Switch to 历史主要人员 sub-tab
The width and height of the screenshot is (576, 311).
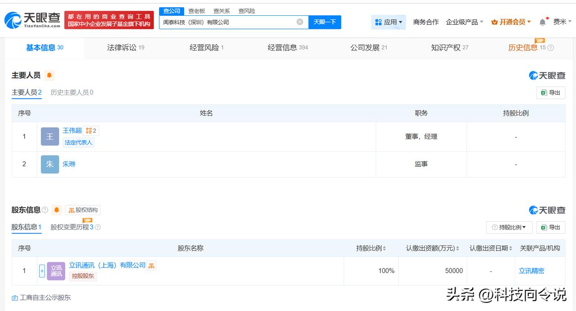click(x=72, y=93)
